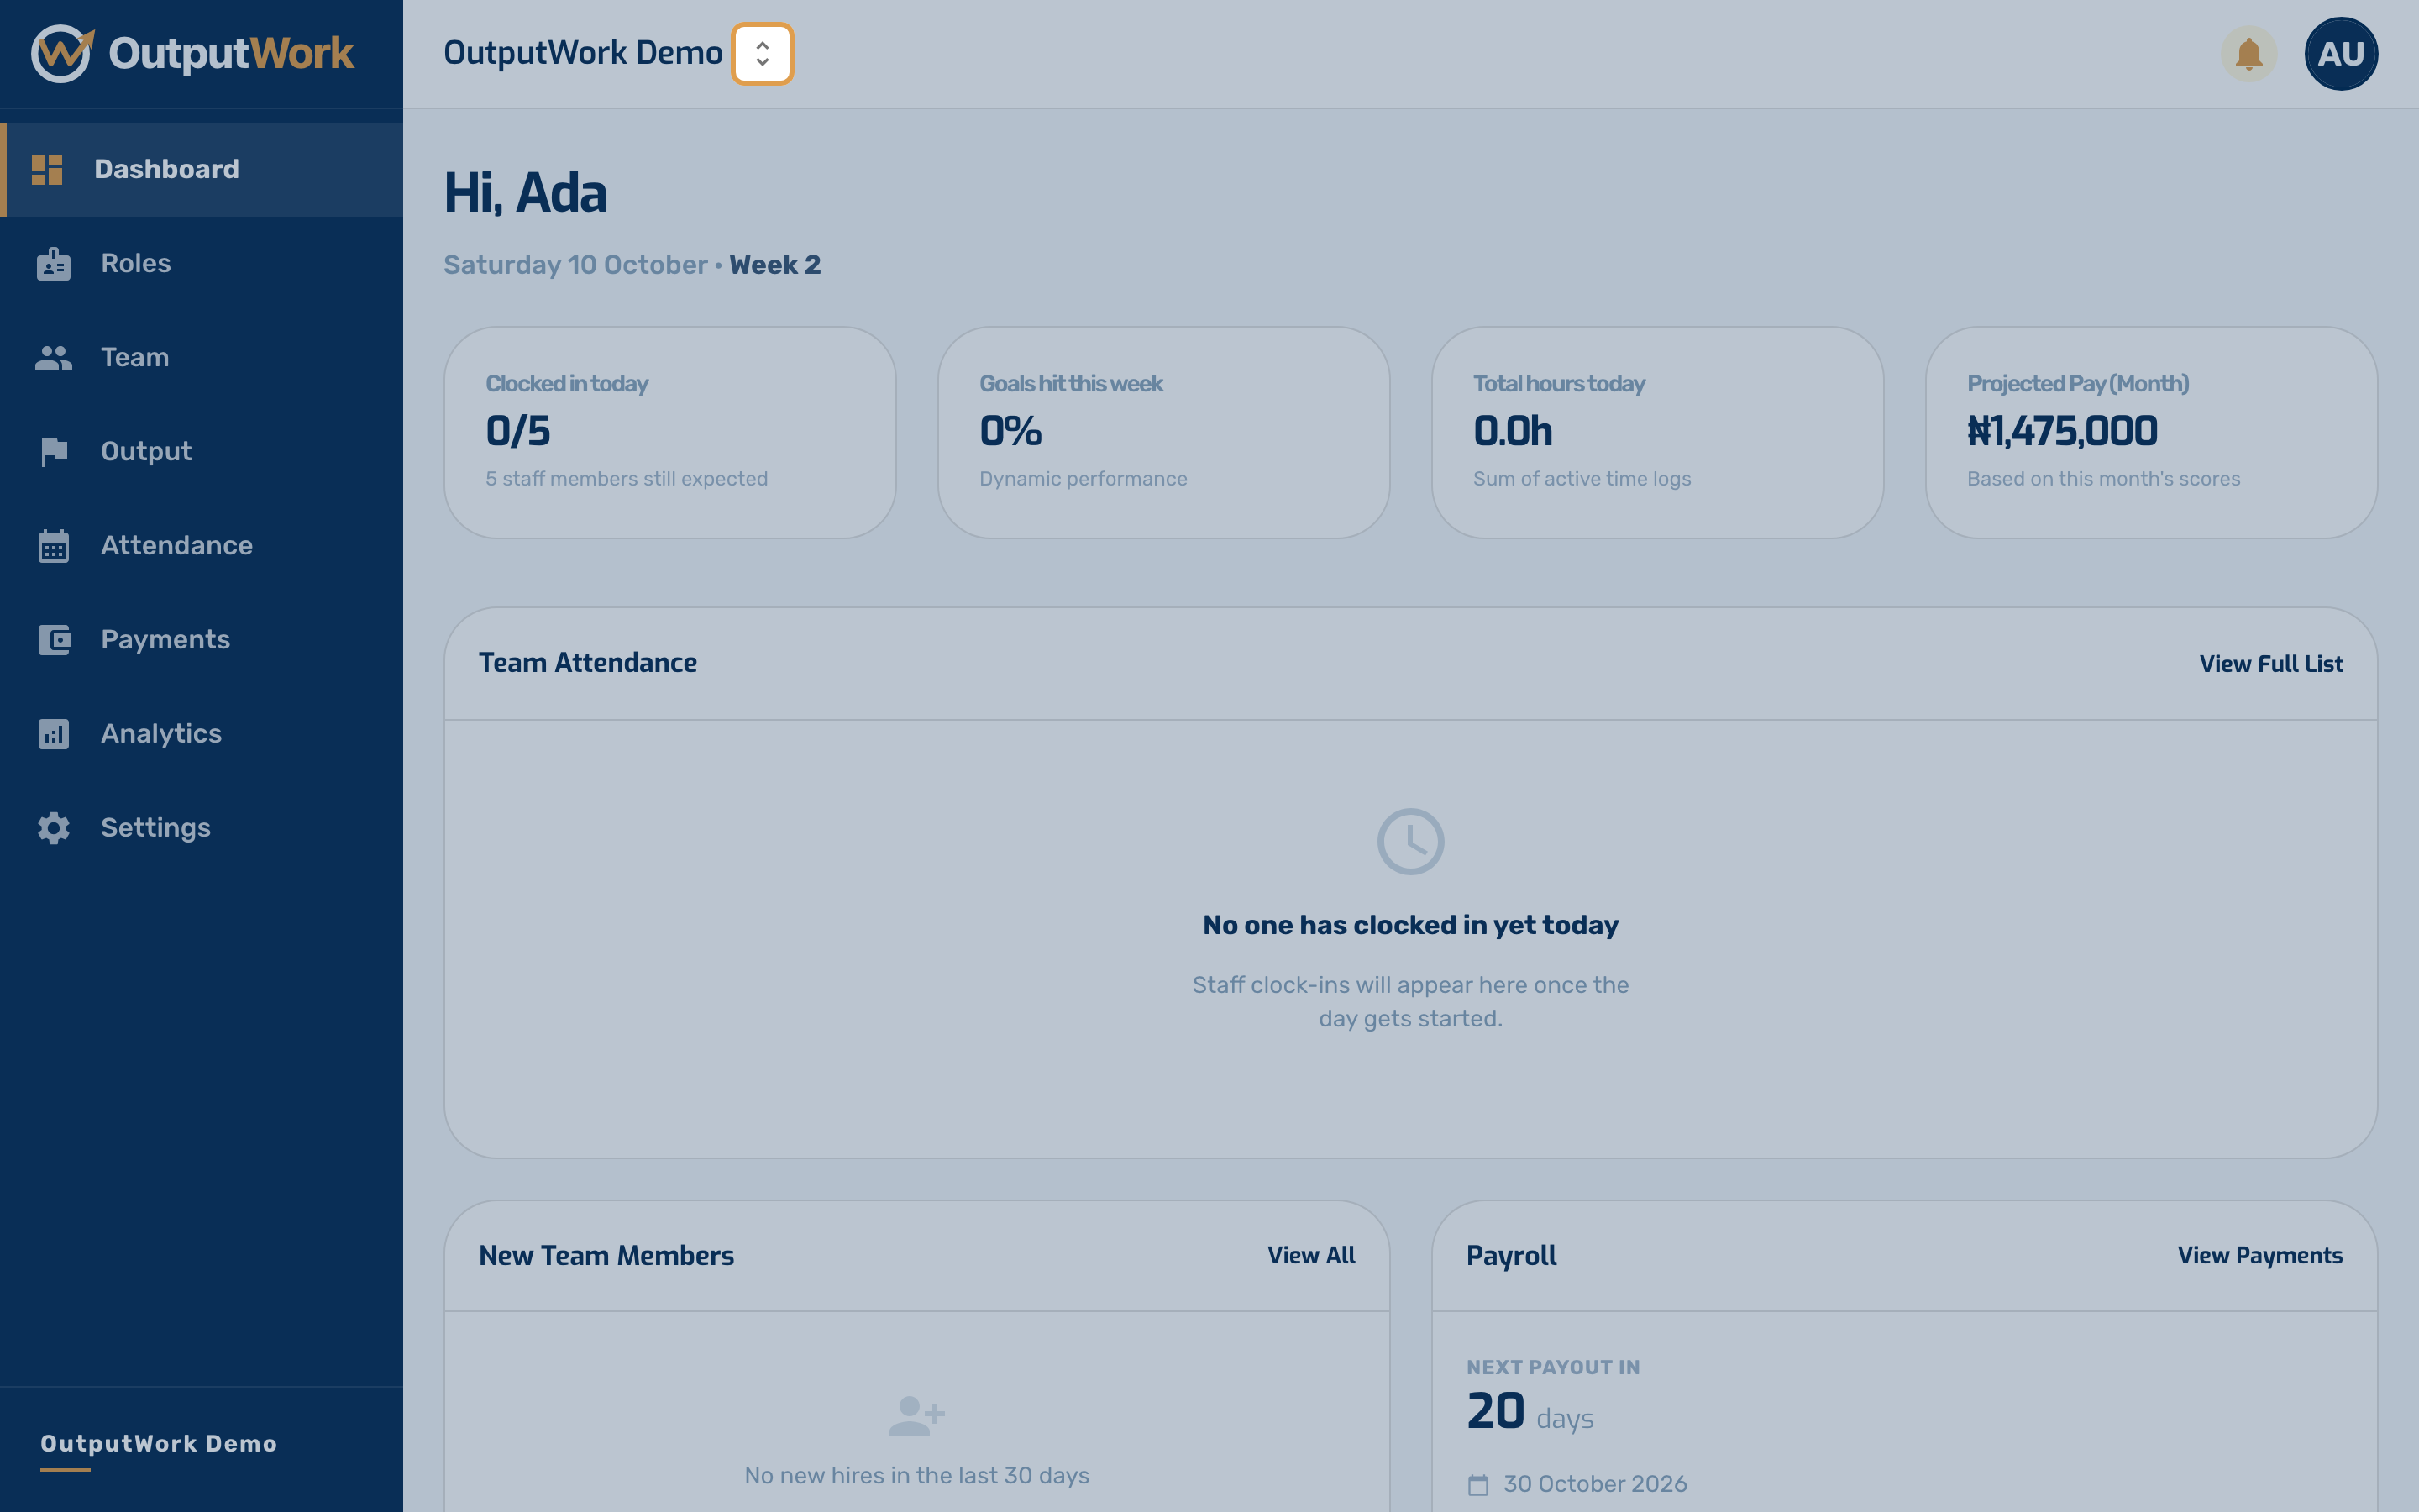Click the Settings gear icon
Screen dimensions: 2419x1512
54,828
